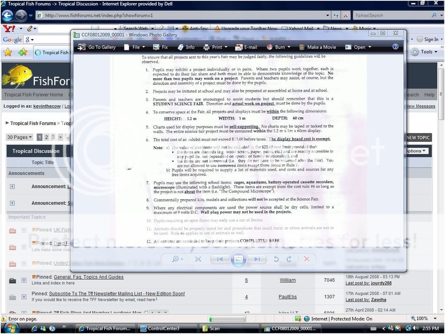445x334 pixels.
Task: Open Photo Gallery help (question mark)
Action: [395, 47]
